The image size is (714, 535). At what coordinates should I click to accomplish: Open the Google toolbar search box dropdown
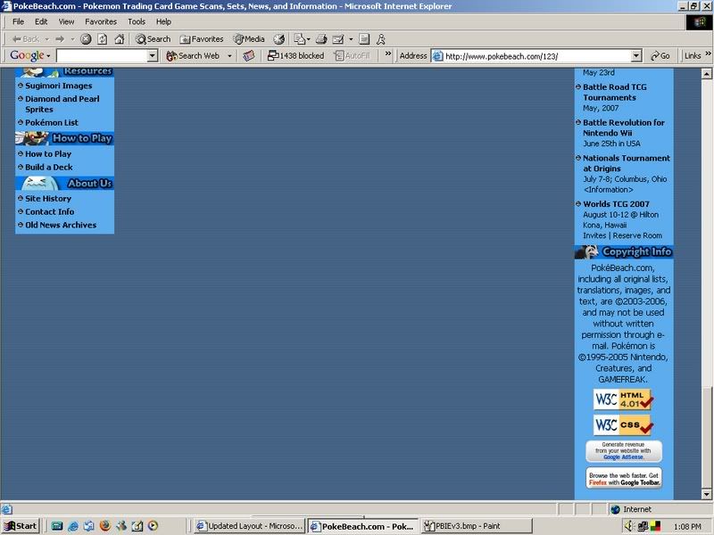pos(153,55)
